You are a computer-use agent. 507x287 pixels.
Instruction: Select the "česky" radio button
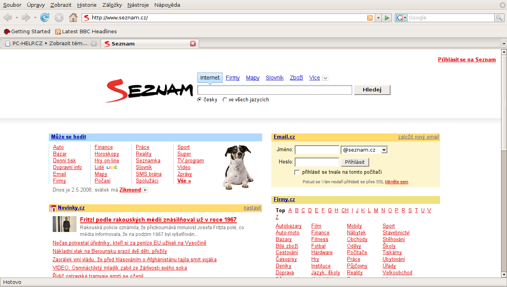point(200,100)
